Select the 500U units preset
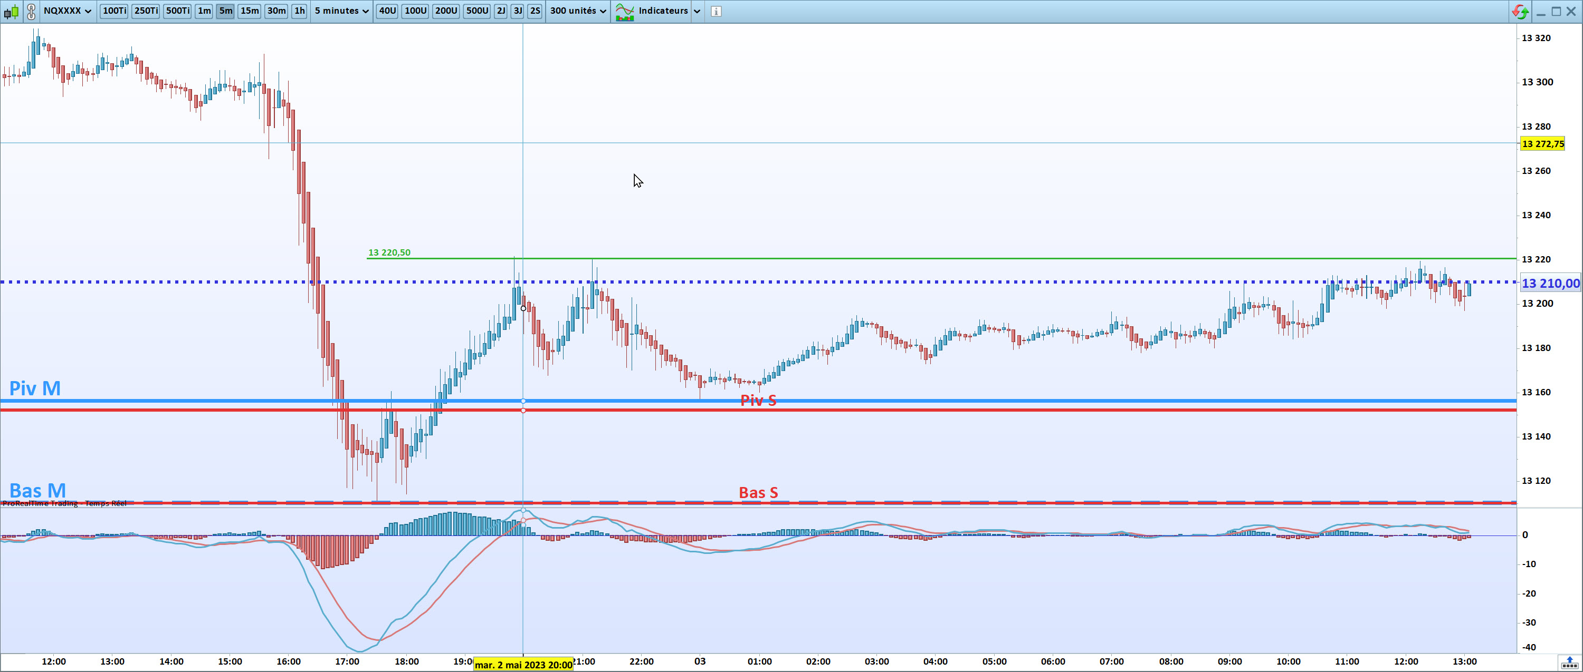This screenshot has width=1583, height=672. coord(477,11)
